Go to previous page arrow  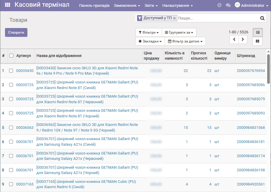tap(234, 39)
